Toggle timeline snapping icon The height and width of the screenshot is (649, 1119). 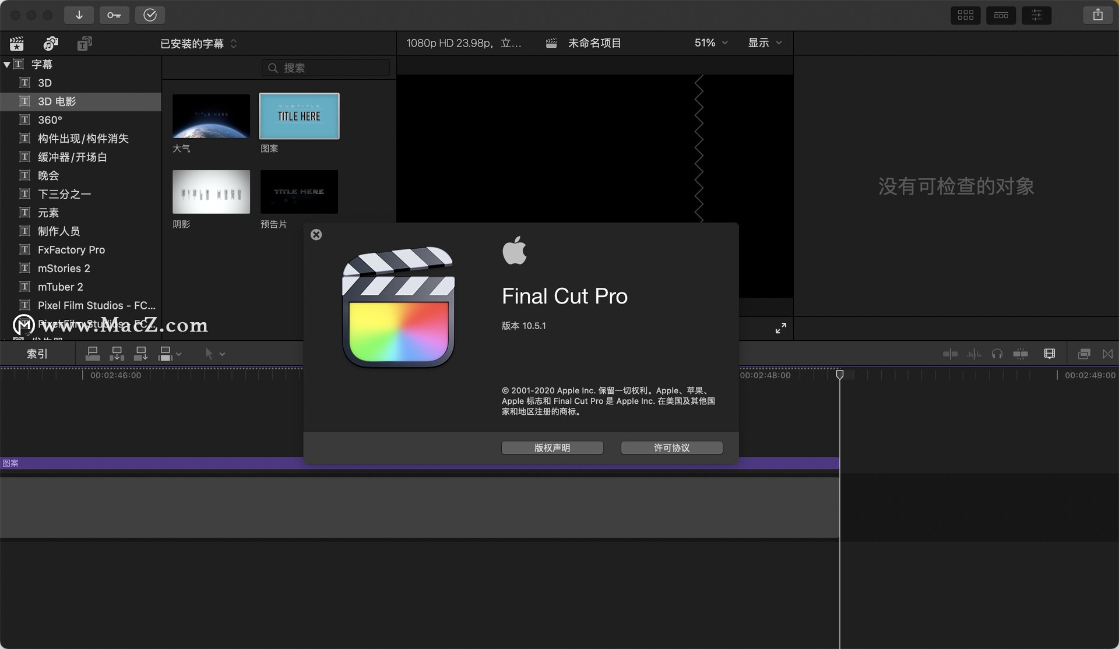1021,354
